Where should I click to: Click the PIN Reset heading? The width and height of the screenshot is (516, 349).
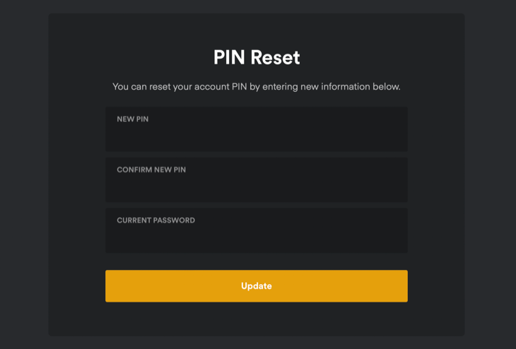(257, 57)
